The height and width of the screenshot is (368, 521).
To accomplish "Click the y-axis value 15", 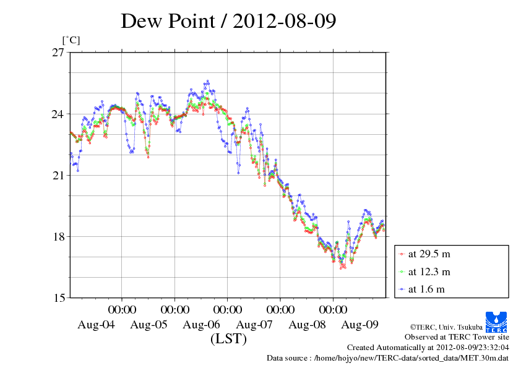I will coord(58,298).
